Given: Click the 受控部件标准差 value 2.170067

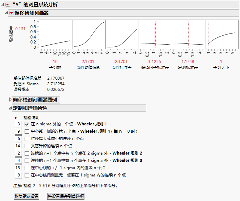Looking at the screenshot, I should tap(56, 78).
